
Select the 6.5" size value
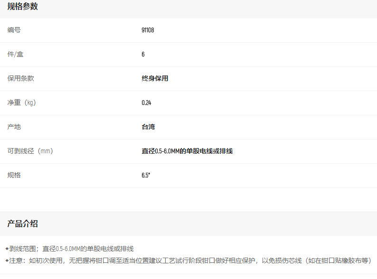[146, 176]
